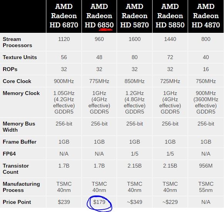
Task: Select the ~$229 price cell
Action: [170, 202]
